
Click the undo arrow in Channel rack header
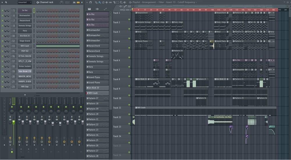(x=6, y=2)
